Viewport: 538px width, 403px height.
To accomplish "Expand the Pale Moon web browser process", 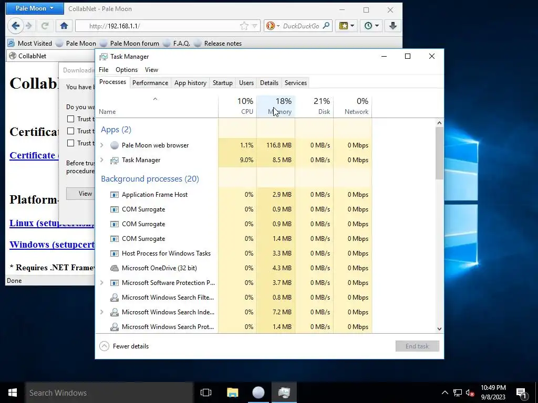I will point(102,145).
